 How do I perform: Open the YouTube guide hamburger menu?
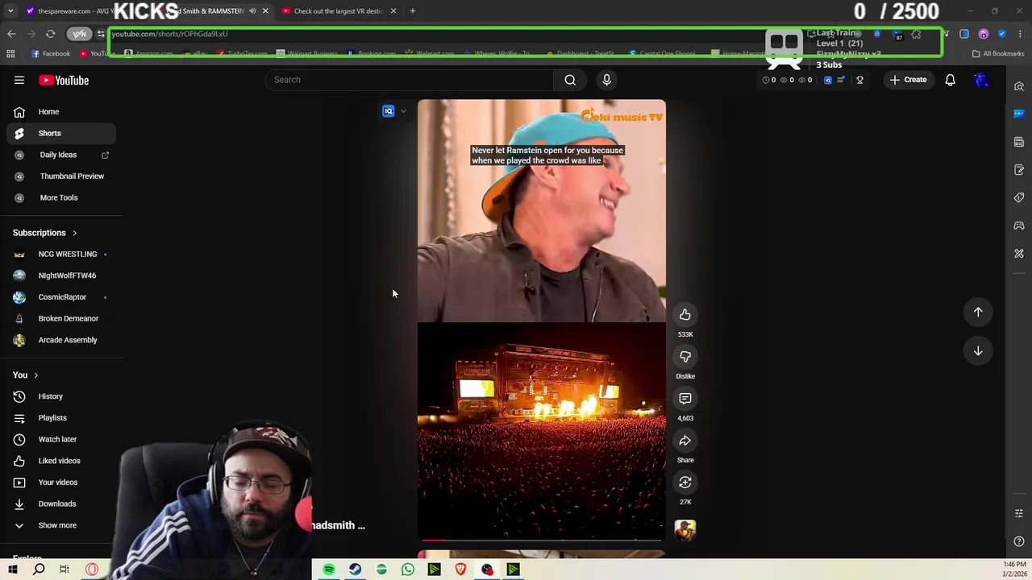tap(19, 80)
